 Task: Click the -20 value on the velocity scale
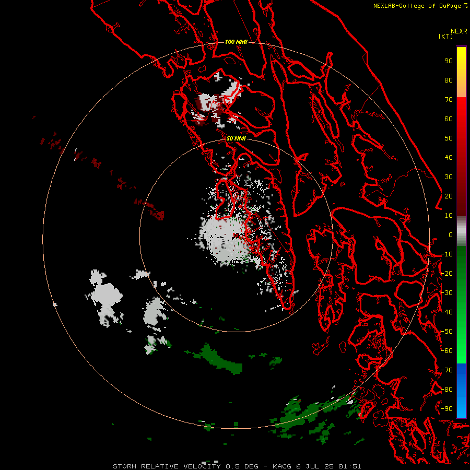(x=446, y=273)
